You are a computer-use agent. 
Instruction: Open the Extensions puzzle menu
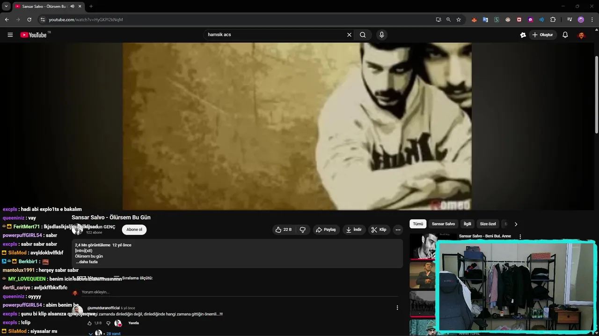pyautogui.click(x=553, y=20)
